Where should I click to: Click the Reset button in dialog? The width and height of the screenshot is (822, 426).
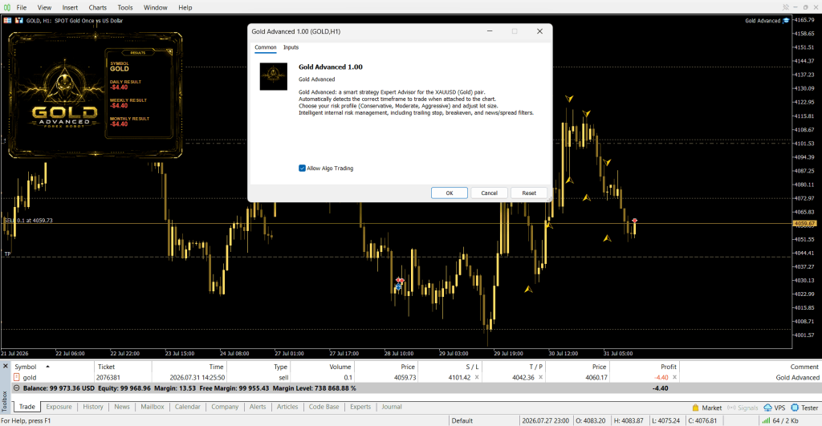tap(529, 193)
